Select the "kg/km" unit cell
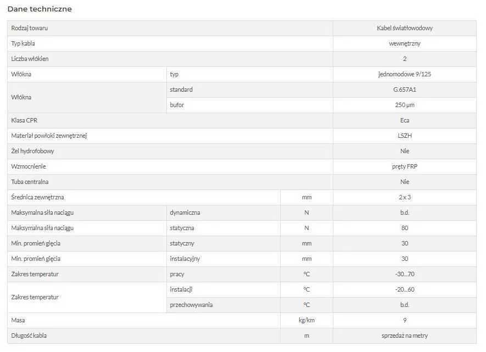The width and height of the screenshot is (486, 352). pyautogui.click(x=306, y=320)
